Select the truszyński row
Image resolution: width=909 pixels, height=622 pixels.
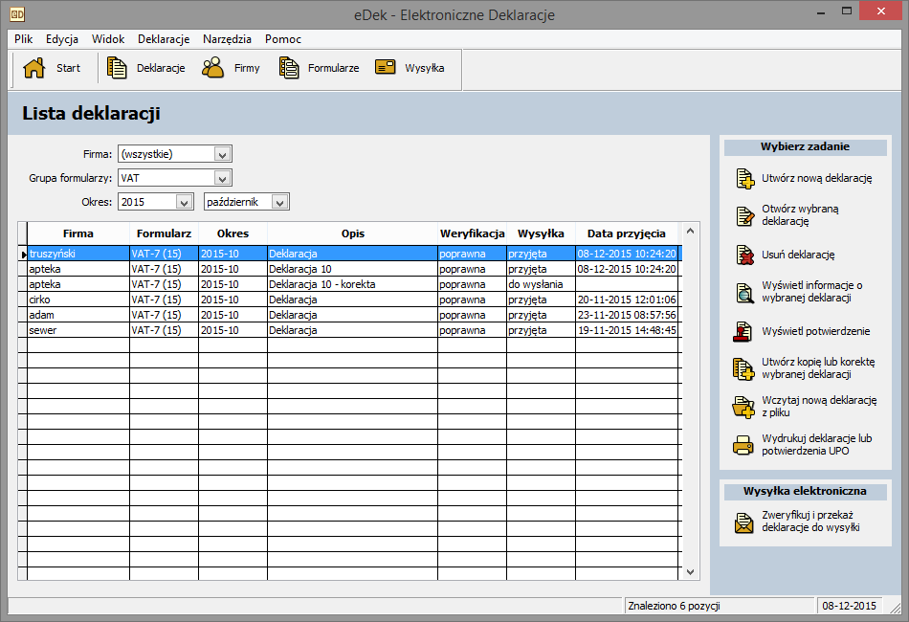click(352, 254)
